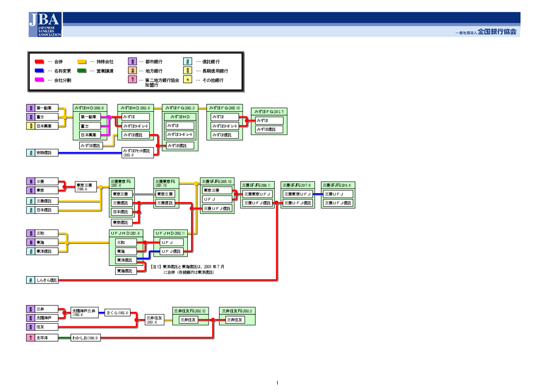Screen dimensions: 555x392
Task: Click the その他銀行 legend icon
Action: (187, 80)
